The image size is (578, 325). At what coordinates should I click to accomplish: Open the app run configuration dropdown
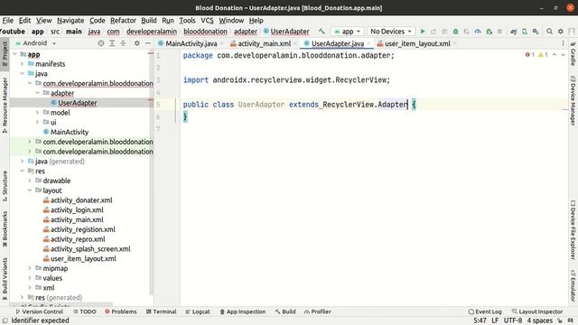347,32
